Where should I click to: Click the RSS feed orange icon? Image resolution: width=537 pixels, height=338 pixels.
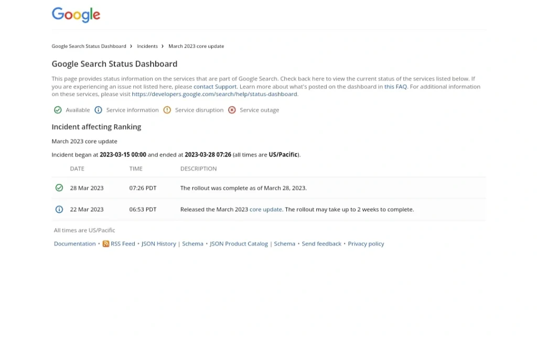[x=106, y=244]
